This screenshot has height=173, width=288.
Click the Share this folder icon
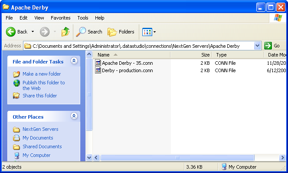pos(16,96)
